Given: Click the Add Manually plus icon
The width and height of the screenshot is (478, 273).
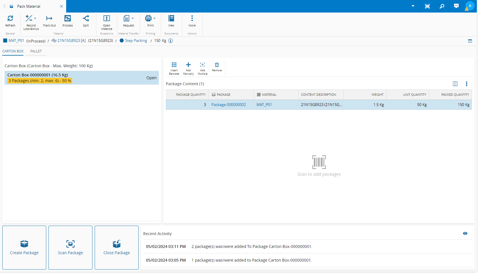Looking at the screenshot, I should click(188, 65).
